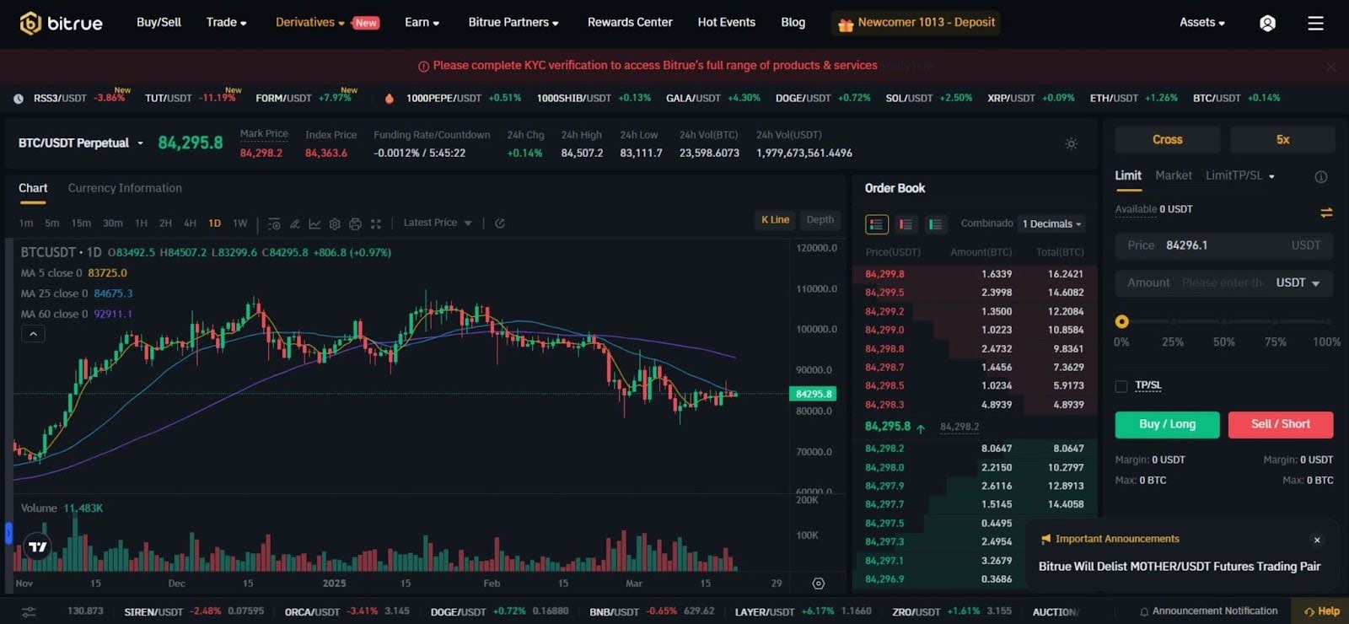
Task: Open the Trade dropdown menu
Action: [226, 23]
